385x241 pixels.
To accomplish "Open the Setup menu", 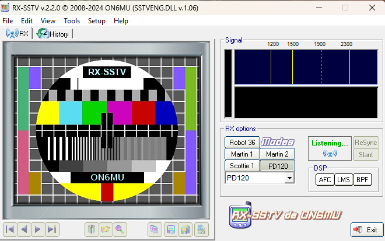I will pos(97,20).
